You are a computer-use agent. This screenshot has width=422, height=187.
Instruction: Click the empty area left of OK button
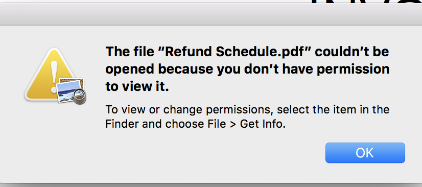coord(215,153)
